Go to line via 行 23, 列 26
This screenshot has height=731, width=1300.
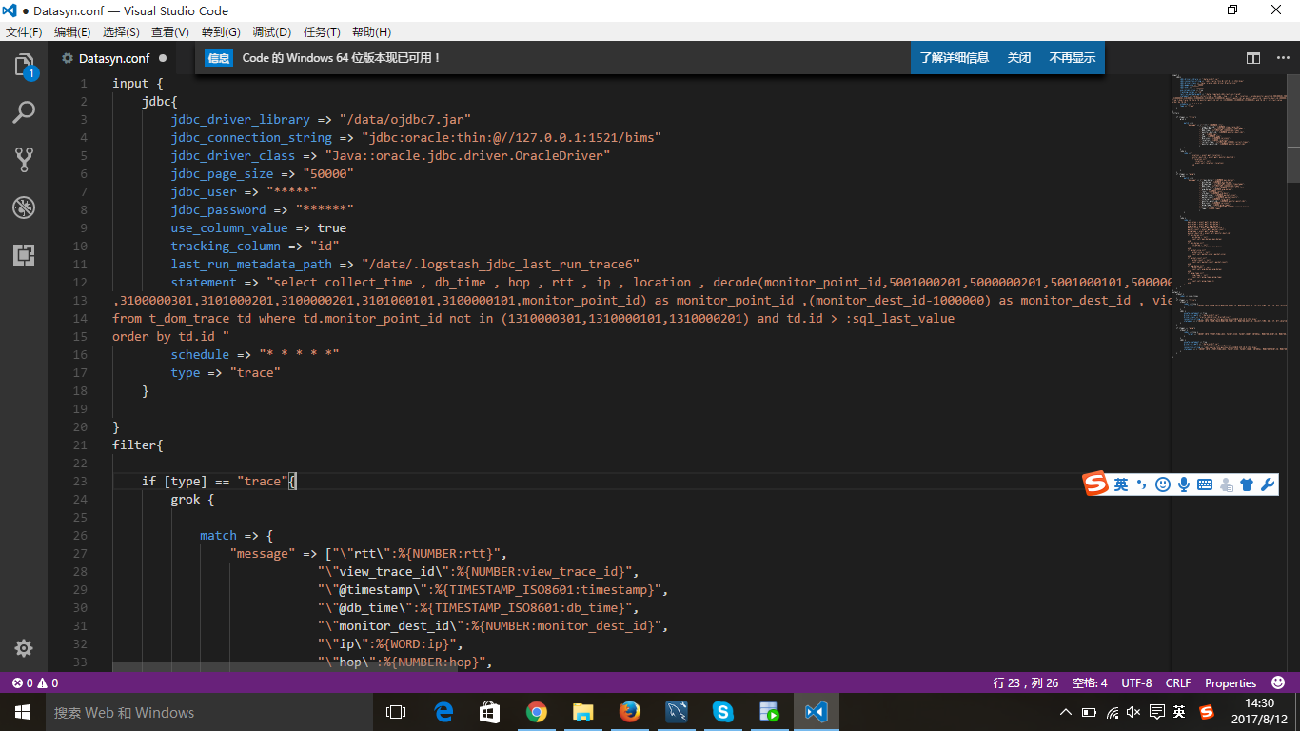[x=1025, y=682]
